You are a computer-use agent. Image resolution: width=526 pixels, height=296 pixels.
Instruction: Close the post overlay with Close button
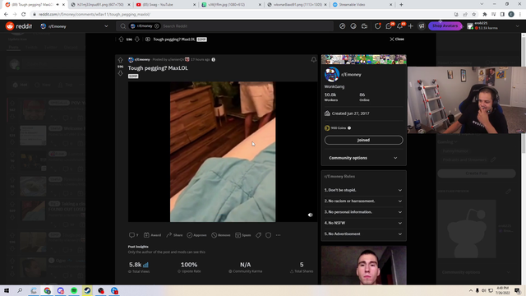(397, 39)
